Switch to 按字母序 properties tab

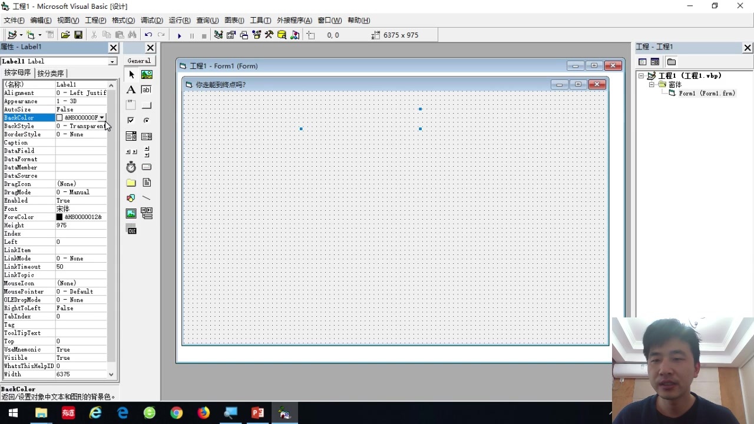[18, 73]
